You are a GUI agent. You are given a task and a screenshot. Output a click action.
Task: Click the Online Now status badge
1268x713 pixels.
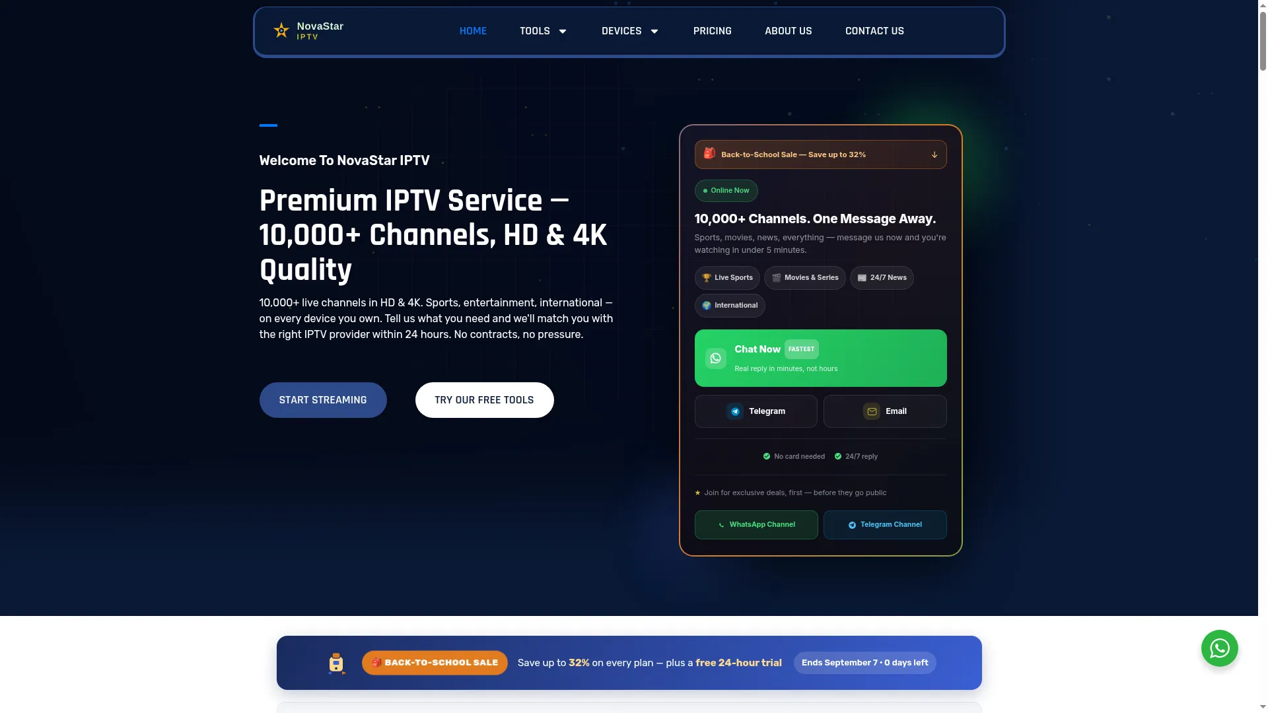point(726,191)
